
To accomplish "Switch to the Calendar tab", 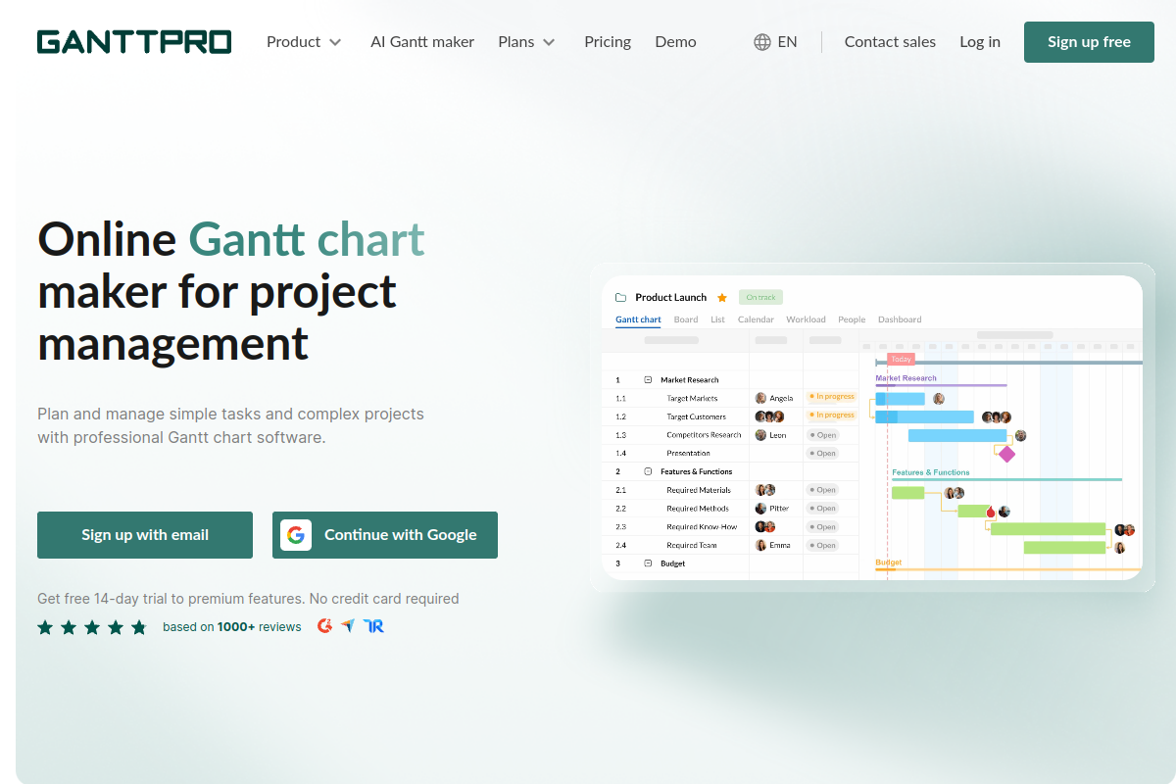I will tap(756, 319).
